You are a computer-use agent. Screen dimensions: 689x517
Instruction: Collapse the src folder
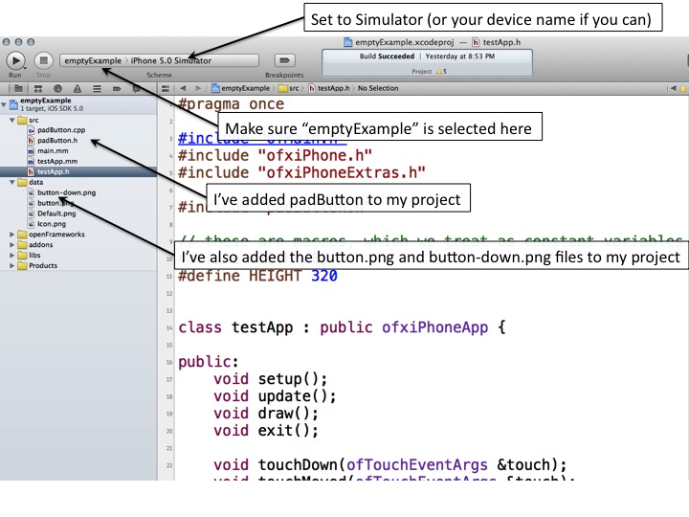click(x=11, y=120)
